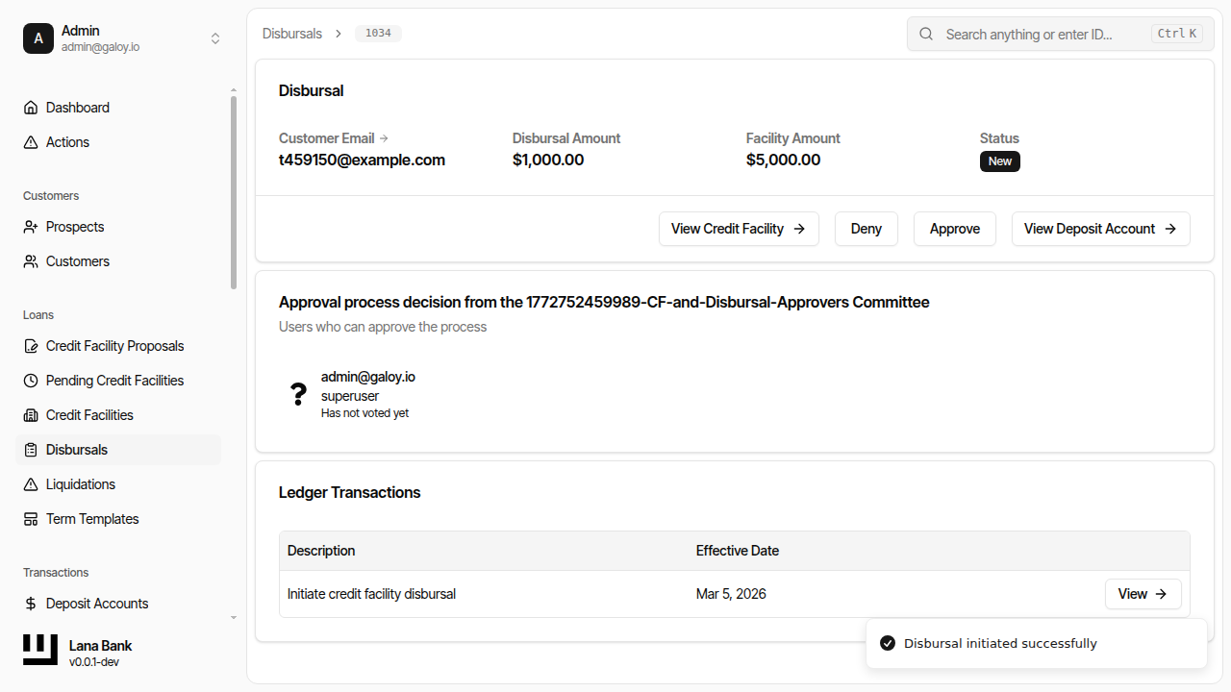Deny the disbursal

pyautogui.click(x=865, y=229)
